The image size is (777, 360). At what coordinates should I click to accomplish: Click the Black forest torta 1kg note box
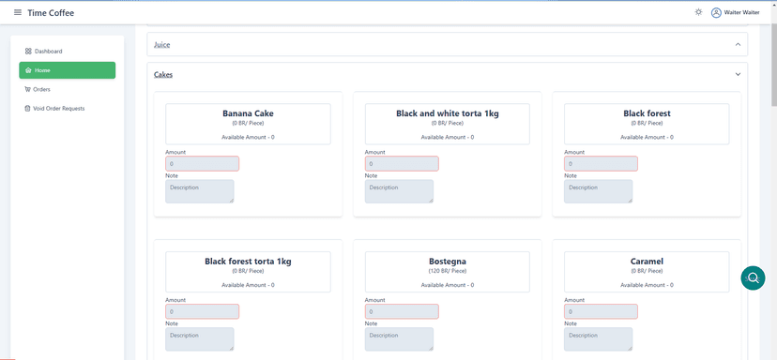(200, 339)
